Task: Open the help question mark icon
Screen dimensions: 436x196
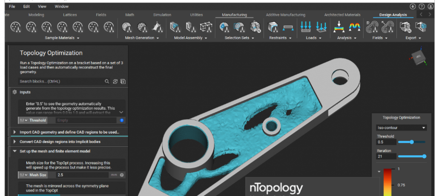Action: [x=422, y=7]
